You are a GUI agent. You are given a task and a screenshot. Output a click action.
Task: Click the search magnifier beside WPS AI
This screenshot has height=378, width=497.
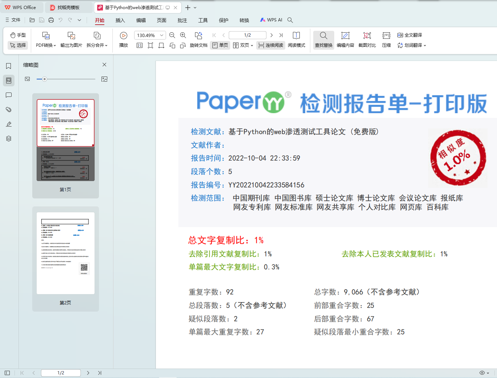pos(290,20)
